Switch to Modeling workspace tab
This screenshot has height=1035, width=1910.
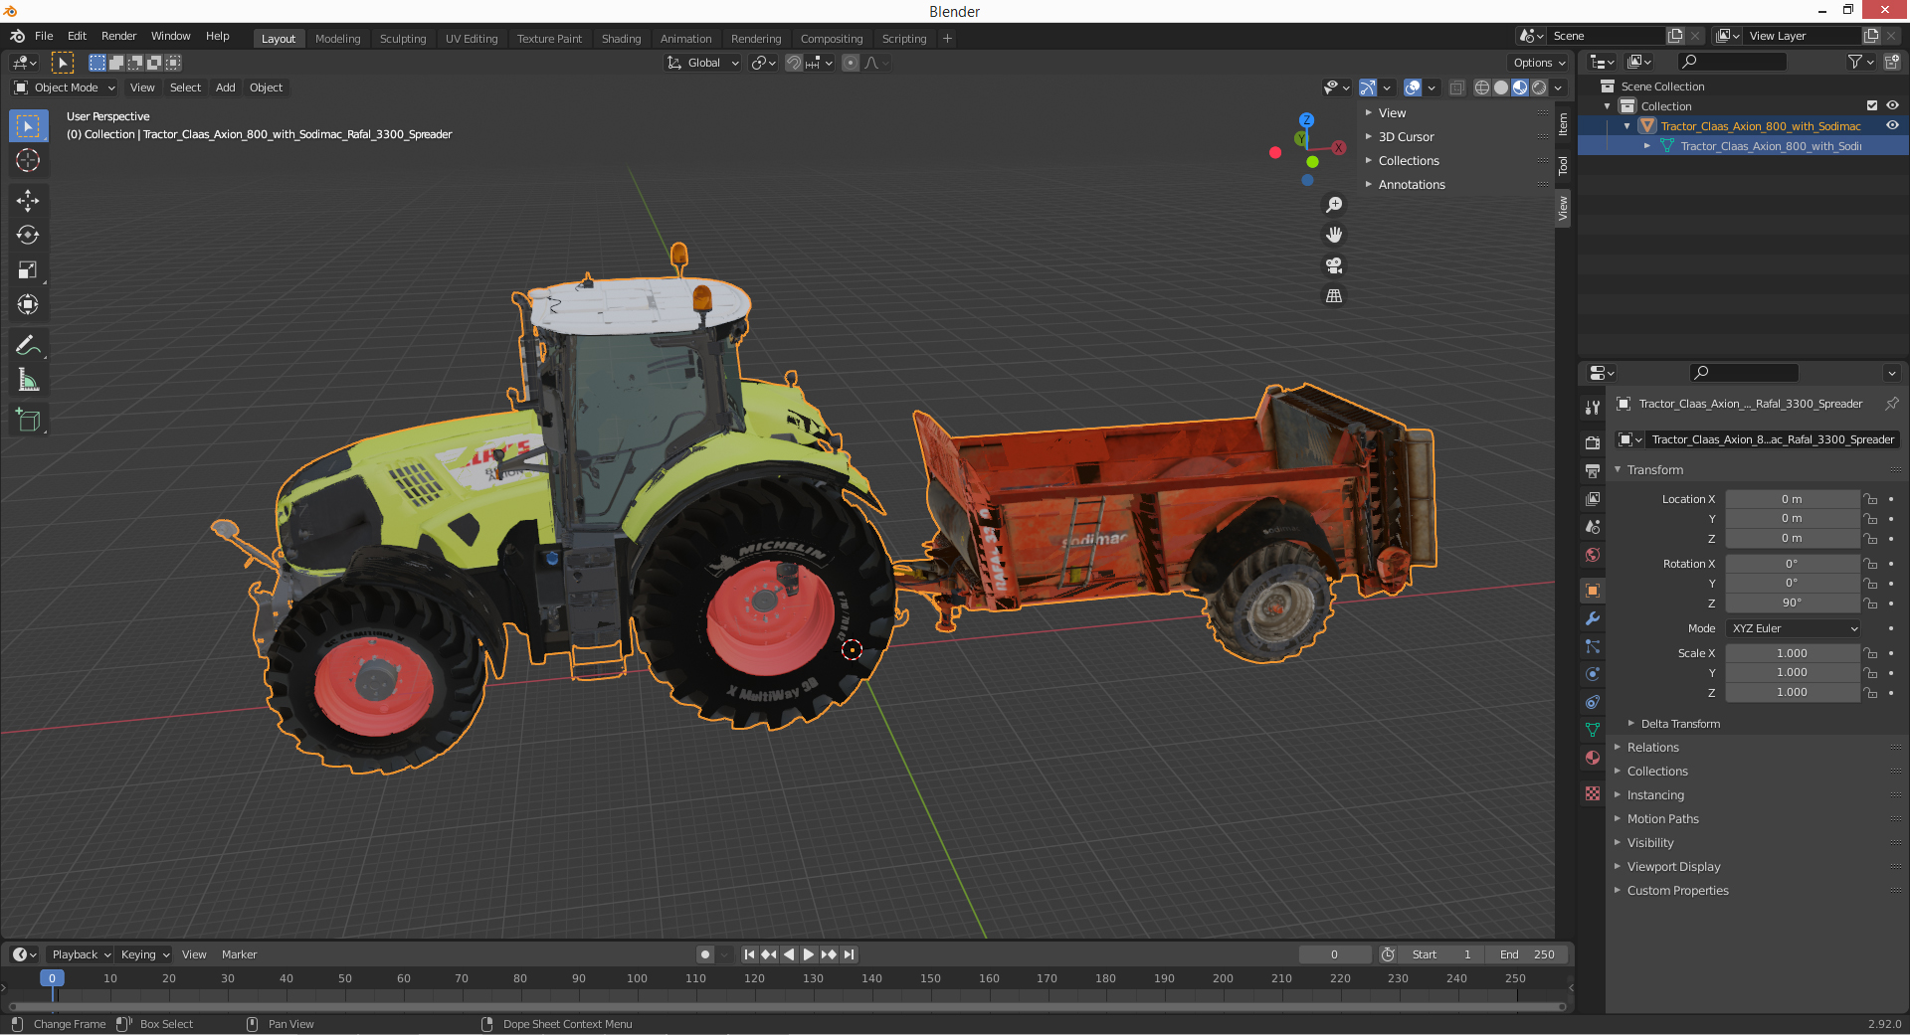[337, 39]
